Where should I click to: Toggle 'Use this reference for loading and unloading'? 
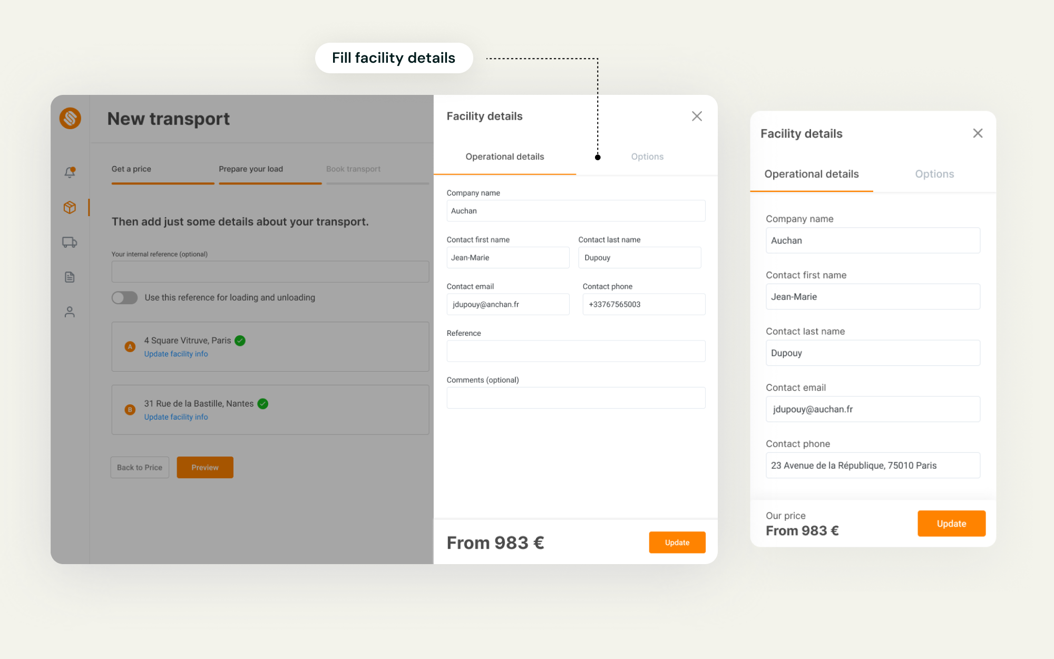pos(124,297)
